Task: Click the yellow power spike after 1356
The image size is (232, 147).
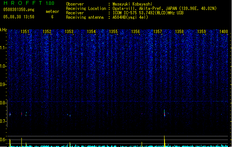Action: pyautogui.click(x=142, y=144)
